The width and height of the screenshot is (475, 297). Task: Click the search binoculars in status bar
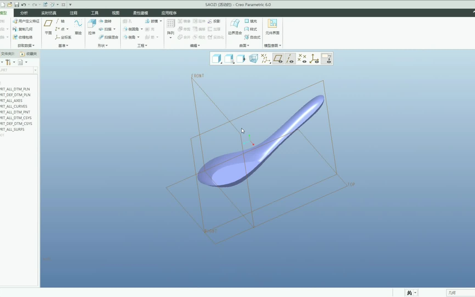(409, 293)
